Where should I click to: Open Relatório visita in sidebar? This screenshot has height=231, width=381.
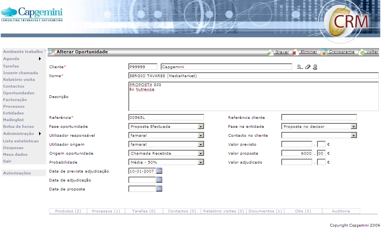click(x=19, y=80)
